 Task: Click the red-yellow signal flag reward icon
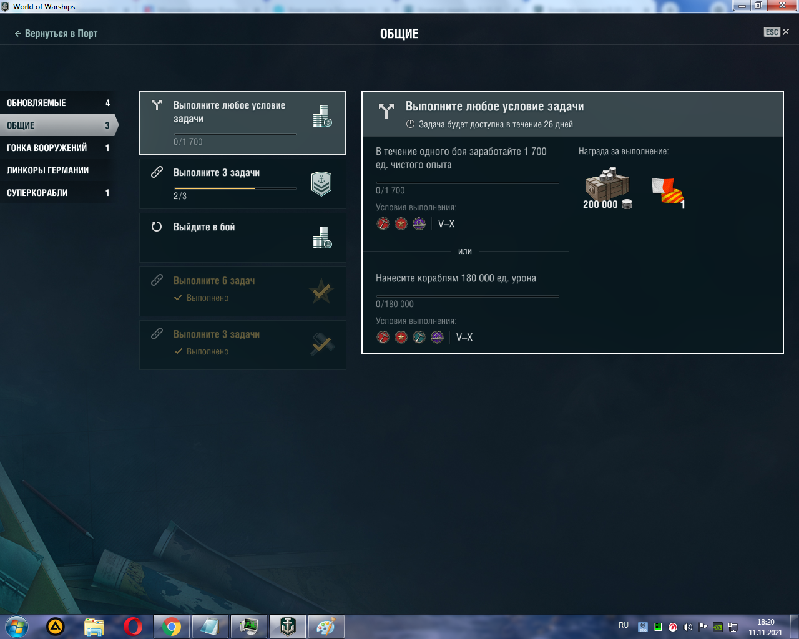667,191
